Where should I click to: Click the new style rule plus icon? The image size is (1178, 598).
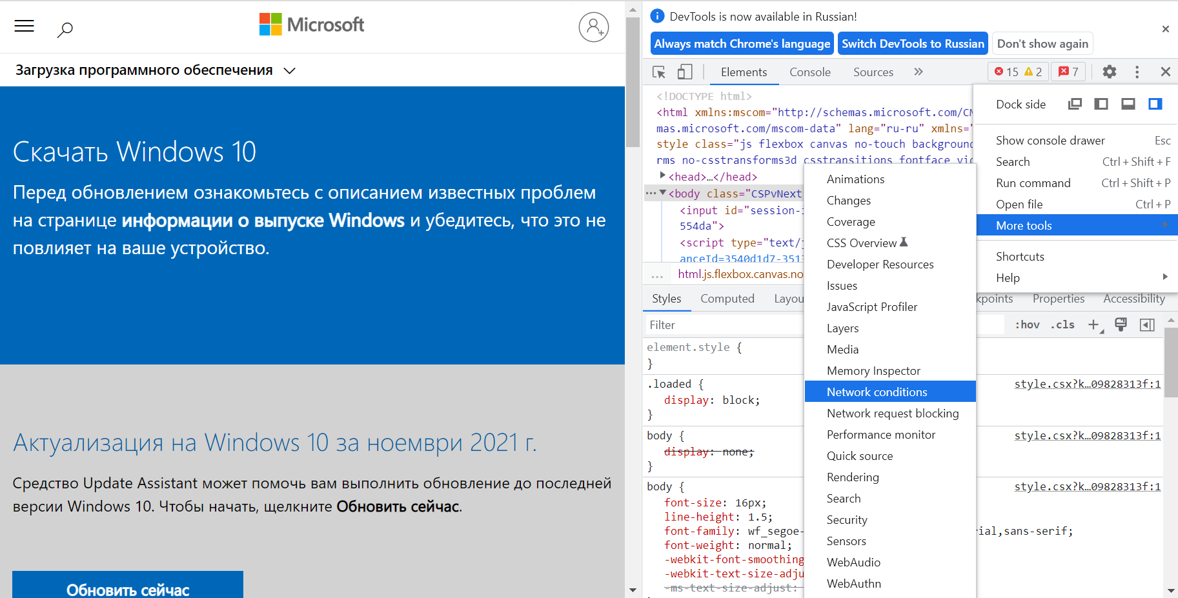(1094, 324)
